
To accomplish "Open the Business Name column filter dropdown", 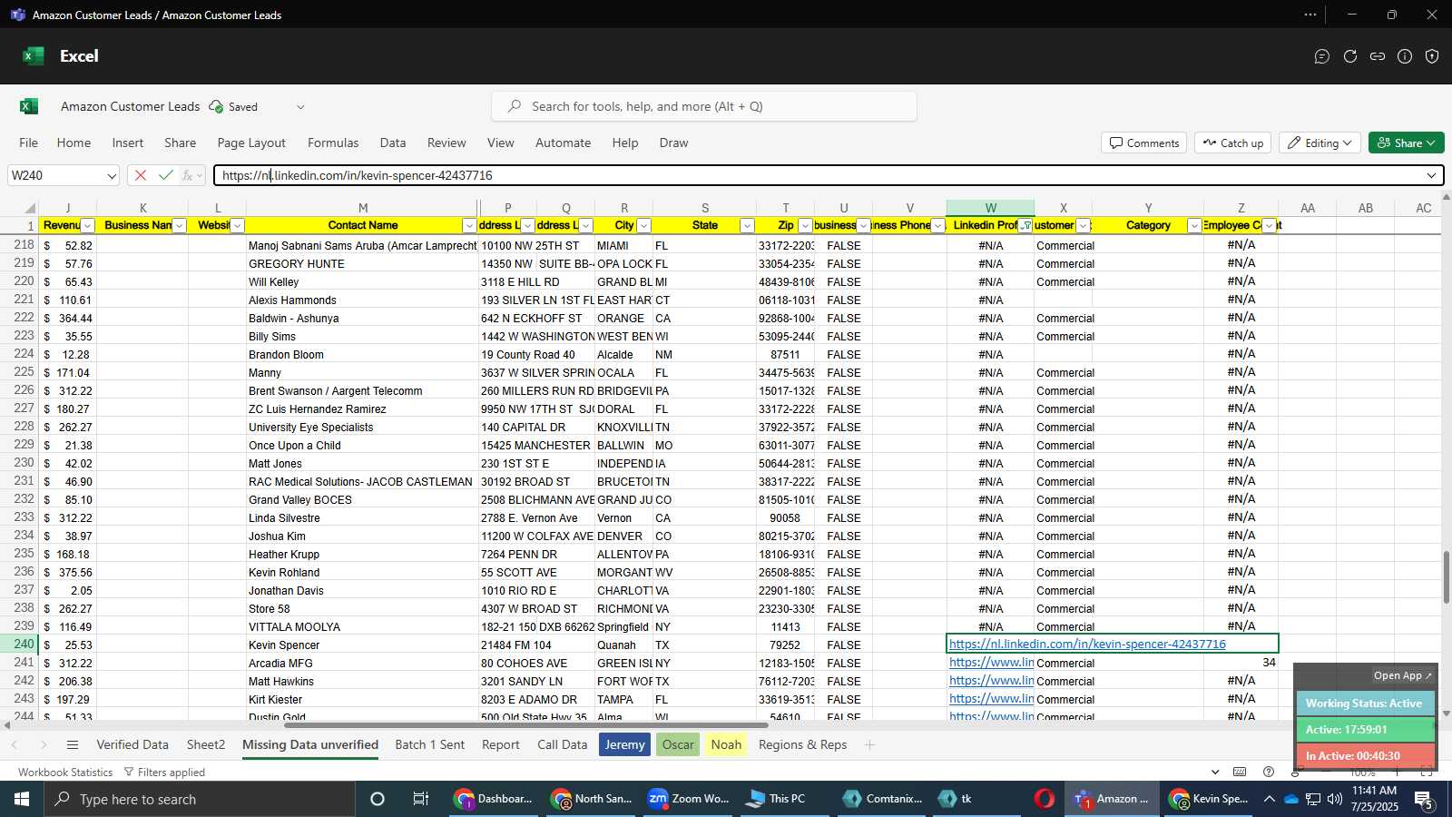I will click(179, 226).
